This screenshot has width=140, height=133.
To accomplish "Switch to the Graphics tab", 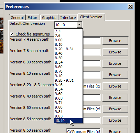I will 49,18.
